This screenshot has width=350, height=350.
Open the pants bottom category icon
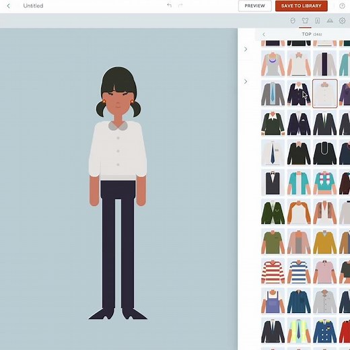coord(318,21)
